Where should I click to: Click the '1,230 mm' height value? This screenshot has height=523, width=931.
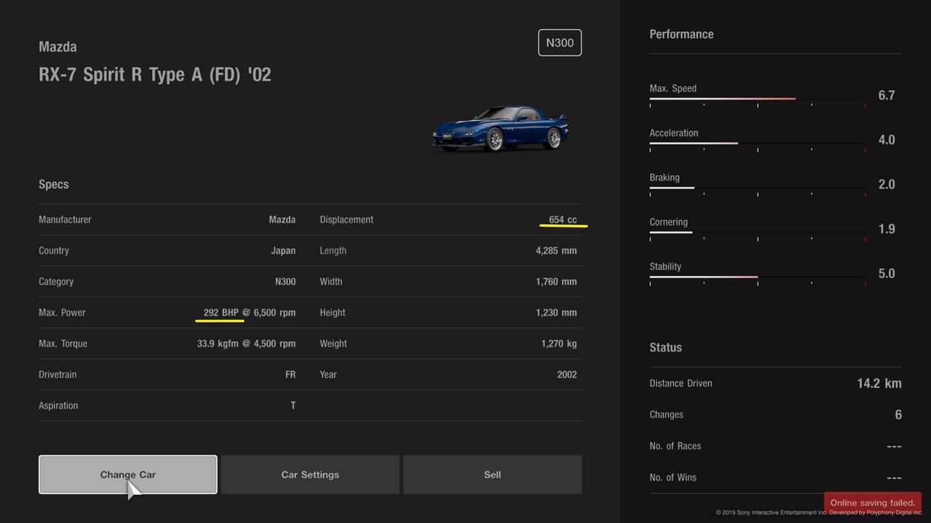(x=556, y=312)
